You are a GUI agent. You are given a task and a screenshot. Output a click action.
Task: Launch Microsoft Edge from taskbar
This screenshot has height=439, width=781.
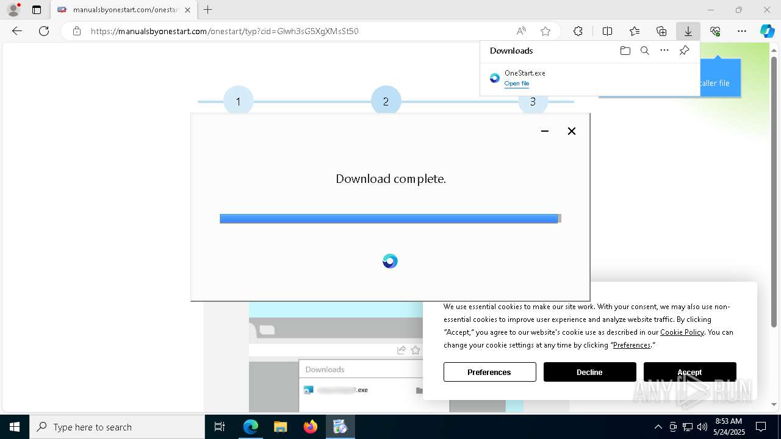tap(251, 427)
